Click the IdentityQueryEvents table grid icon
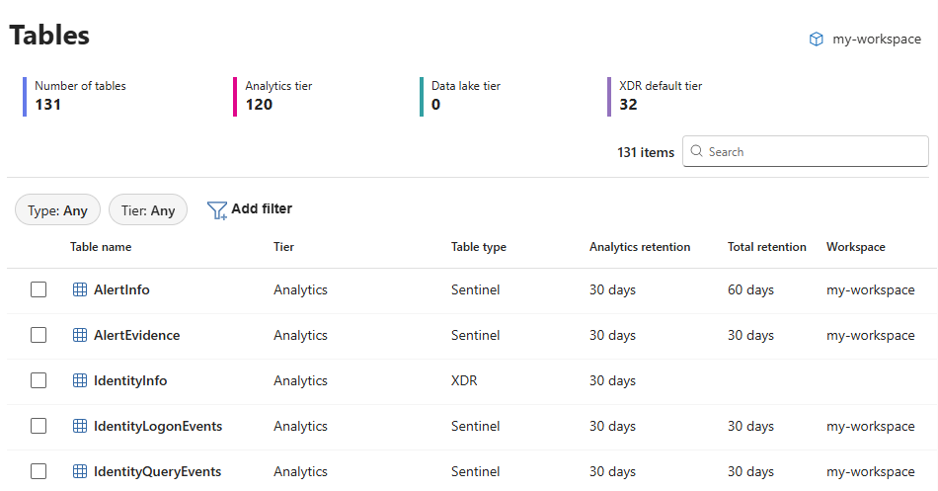Viewport: 938px width, 491px height. click(80, 471)
